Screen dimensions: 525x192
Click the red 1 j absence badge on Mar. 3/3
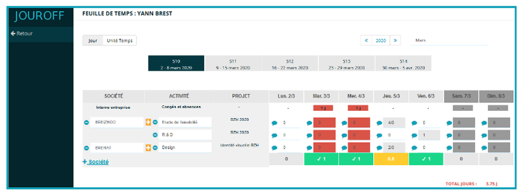coord(323,108)
